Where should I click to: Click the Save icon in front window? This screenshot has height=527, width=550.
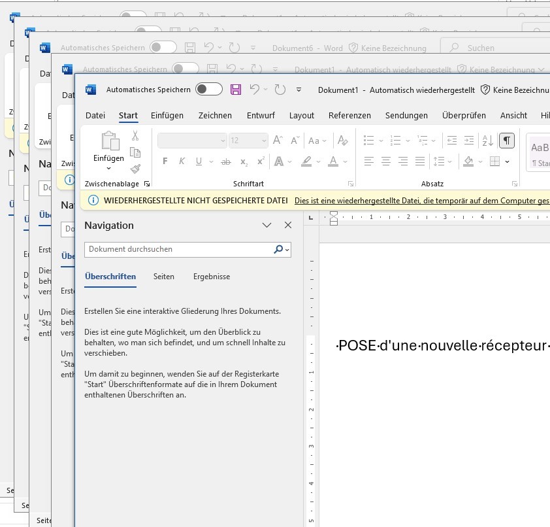[235, 90]
